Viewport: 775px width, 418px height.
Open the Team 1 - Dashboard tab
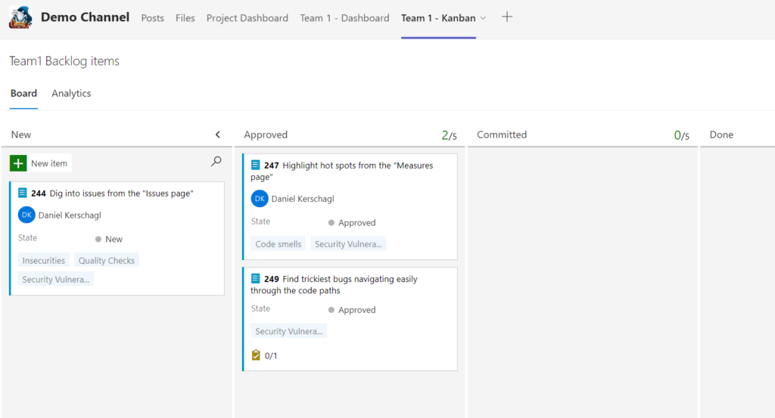[344, 18]
